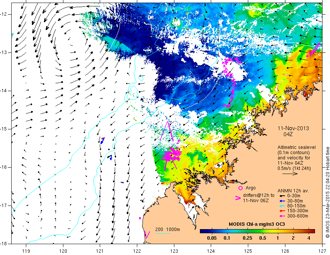Click the '150-300m' depth label
This screenshot has width=330, height=255.
pos(298,211)
